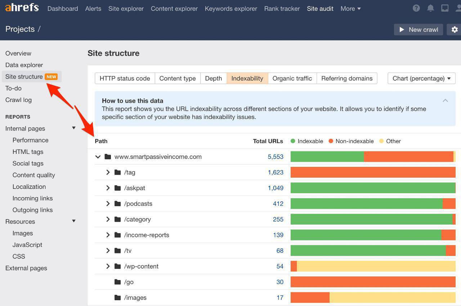Open project settings gear icon
The image size is (461, 306).
tap(455, 30)
